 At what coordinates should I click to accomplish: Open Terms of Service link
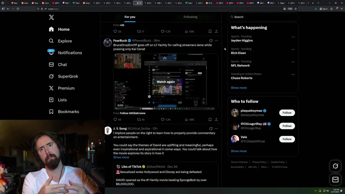click(239, 162)
